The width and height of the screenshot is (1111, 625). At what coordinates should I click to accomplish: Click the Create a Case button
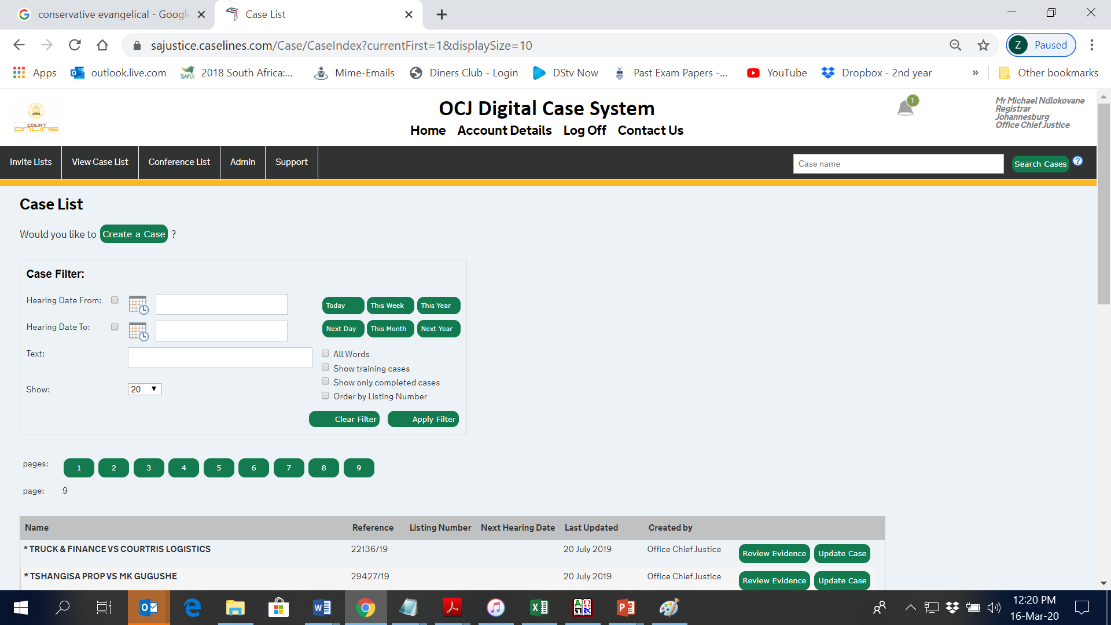tap(134, 234)
